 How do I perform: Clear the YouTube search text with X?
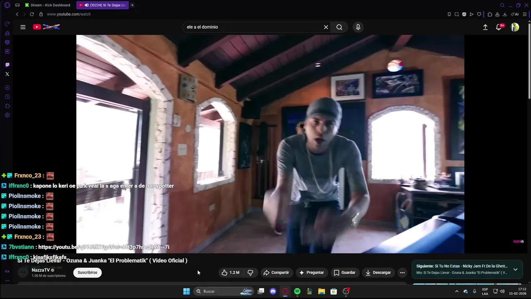coord(326,27)
